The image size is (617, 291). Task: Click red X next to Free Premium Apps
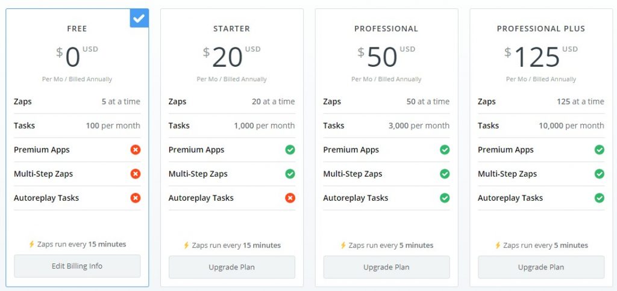(x=136, y=150)
